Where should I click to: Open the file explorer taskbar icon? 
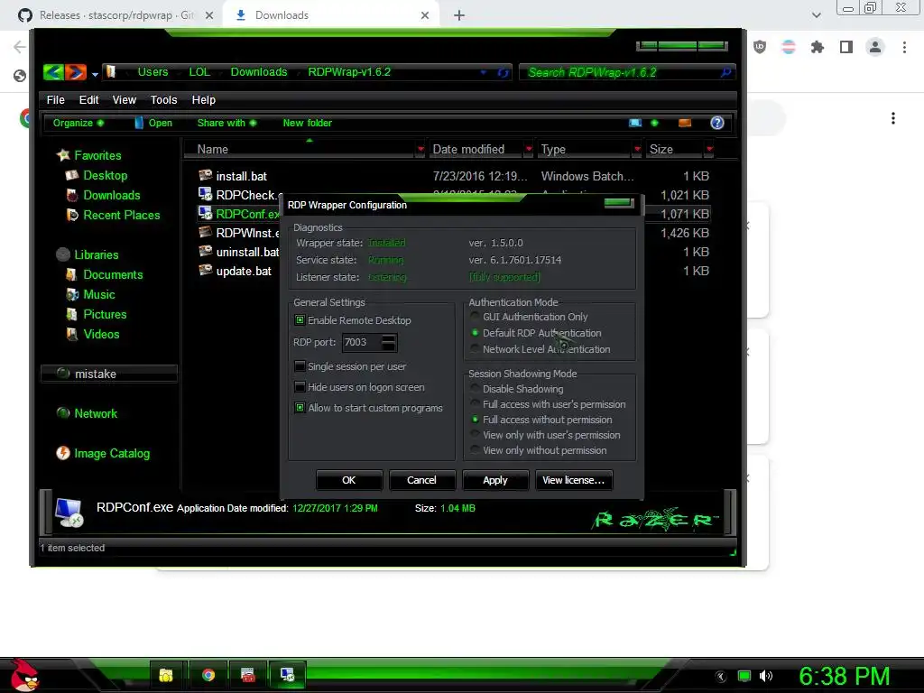166,675
